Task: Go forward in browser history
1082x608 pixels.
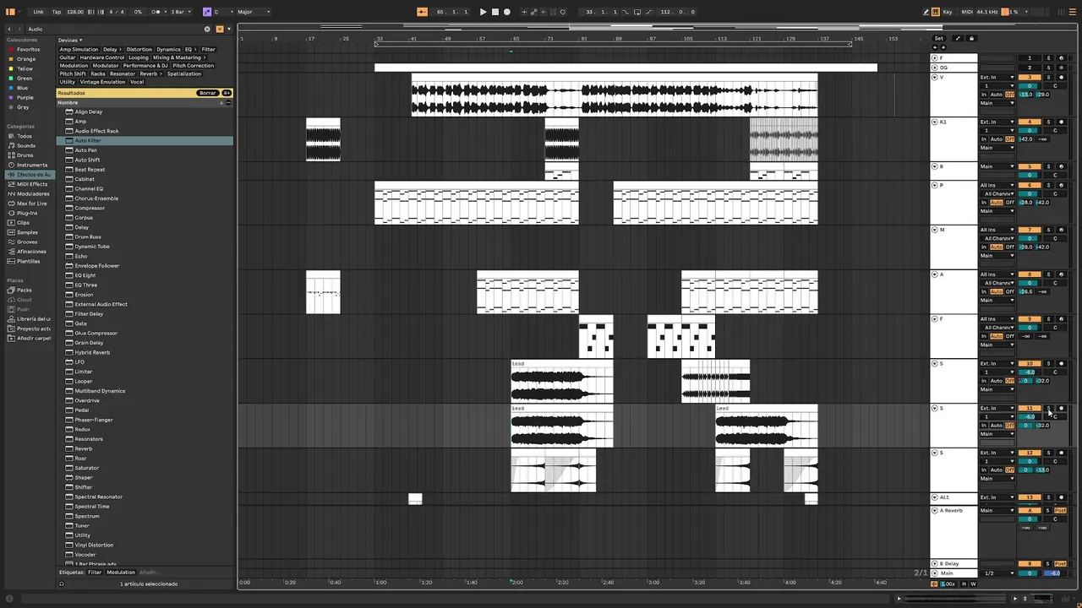Action: 20,29
